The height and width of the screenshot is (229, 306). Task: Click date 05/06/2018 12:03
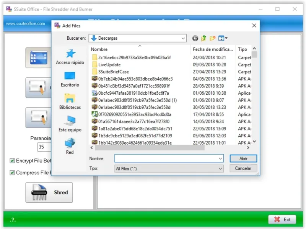[x=209, y=136]
